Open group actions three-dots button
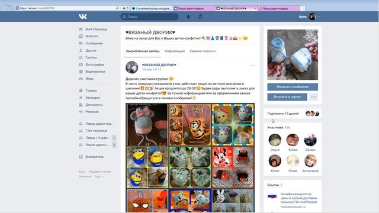The image size is (379, 213). coord(313,97)
